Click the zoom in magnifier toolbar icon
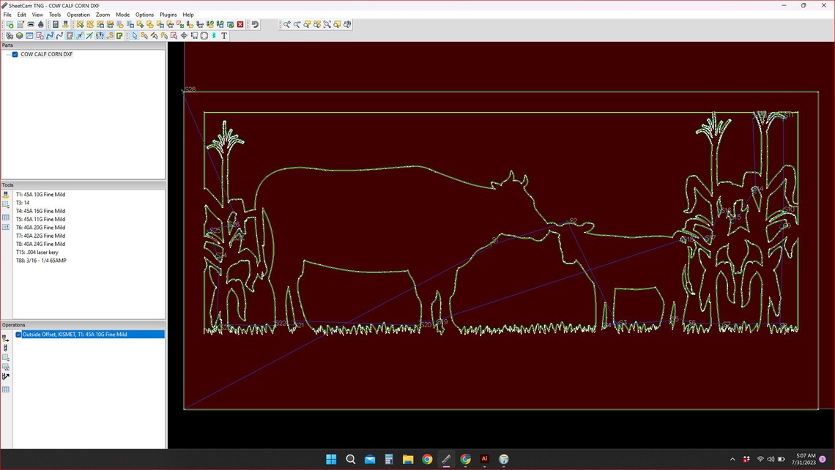Screen dimensions: 835x470 tap(286, 24)
